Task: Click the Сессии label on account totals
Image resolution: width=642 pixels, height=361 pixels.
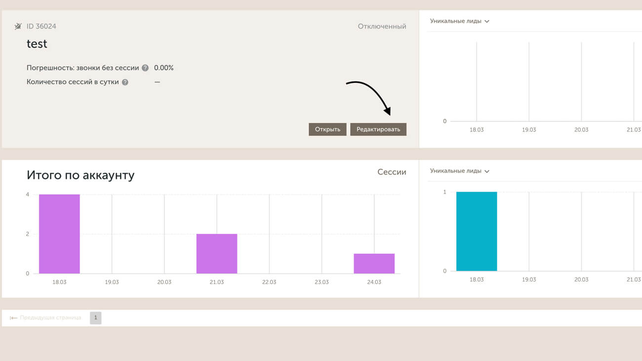Action: click(x=392, y=172)
